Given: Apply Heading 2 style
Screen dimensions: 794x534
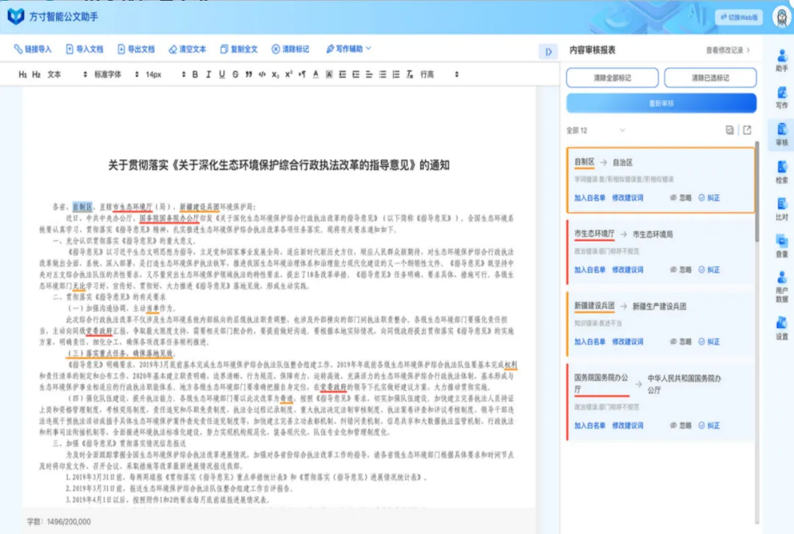Looking at the screenshot, I should tap(37, 74).
